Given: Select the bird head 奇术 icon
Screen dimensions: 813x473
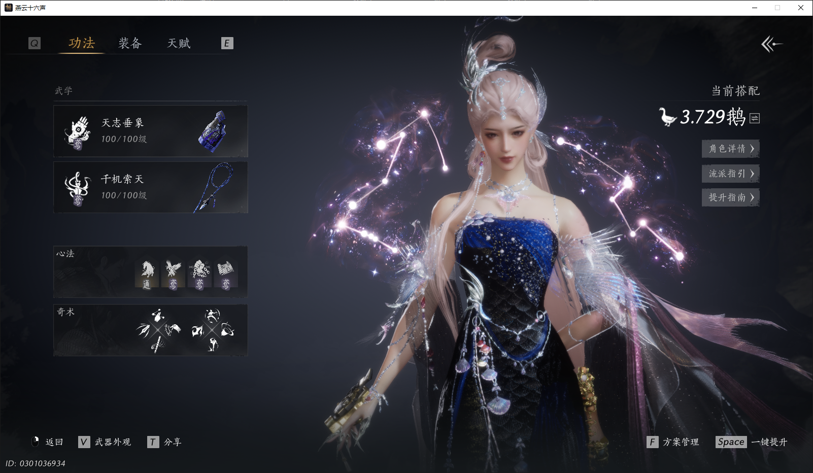Looking at the screenshot, I should [x=173, y=329].
